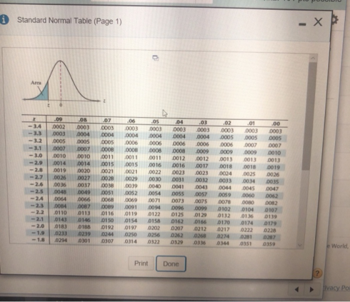The image size is (350, 302).
Task: Click value .0162 in row -2.1
Action: [177, 221]
